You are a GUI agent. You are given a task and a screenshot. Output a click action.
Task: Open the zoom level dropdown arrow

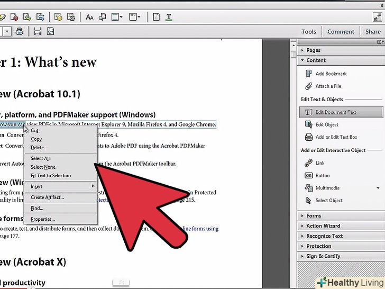[x=7, y=31]
